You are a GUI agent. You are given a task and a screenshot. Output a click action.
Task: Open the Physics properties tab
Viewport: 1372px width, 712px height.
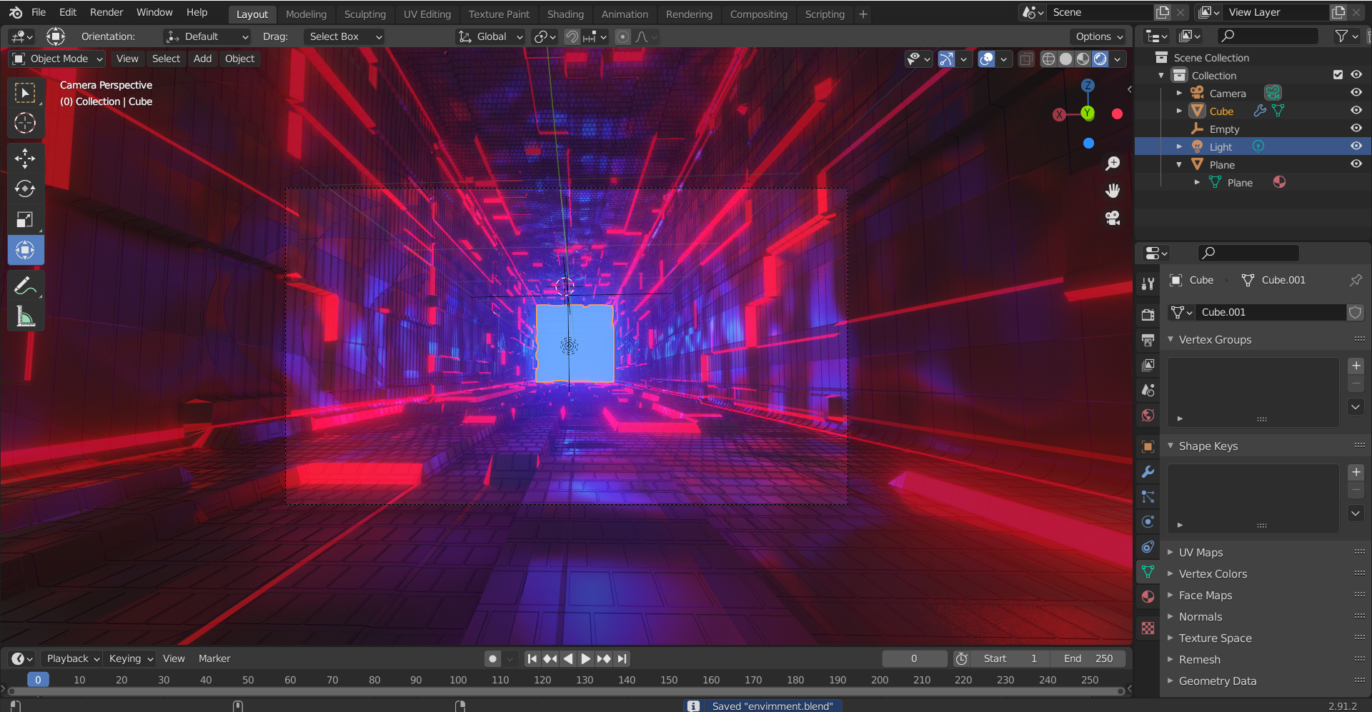click(x=1148, y=521)
